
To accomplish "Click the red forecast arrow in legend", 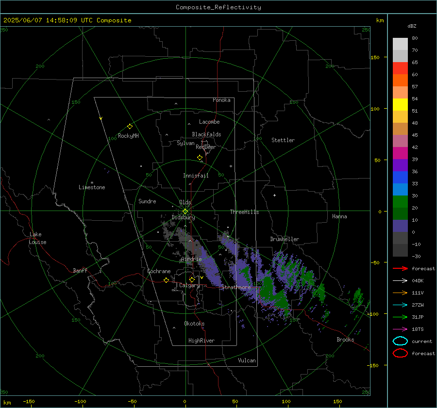I will pos(400,268).
